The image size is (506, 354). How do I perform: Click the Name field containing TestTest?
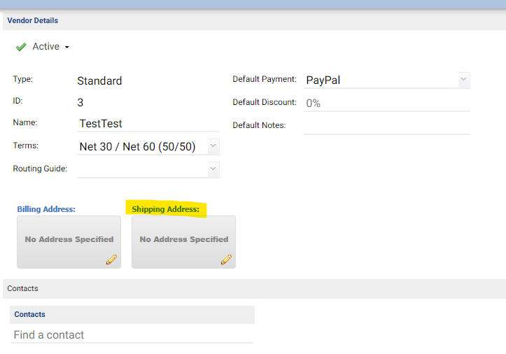click(x=148, y=124)
